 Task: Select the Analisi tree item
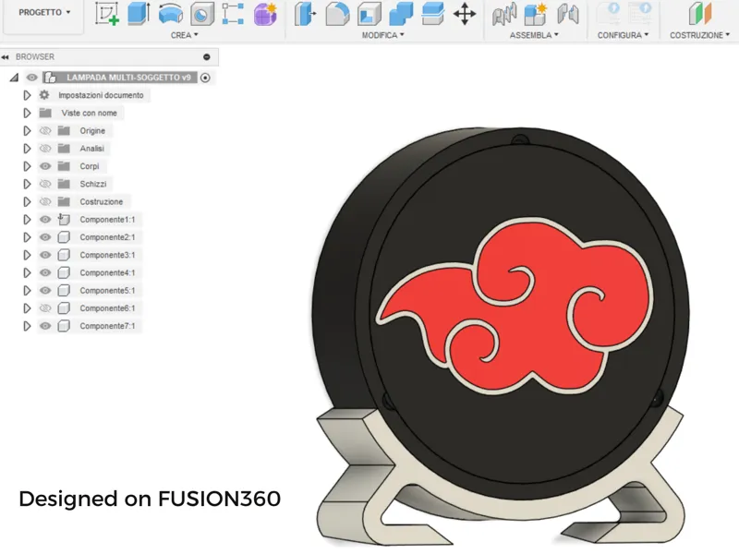tap(91, 149)
